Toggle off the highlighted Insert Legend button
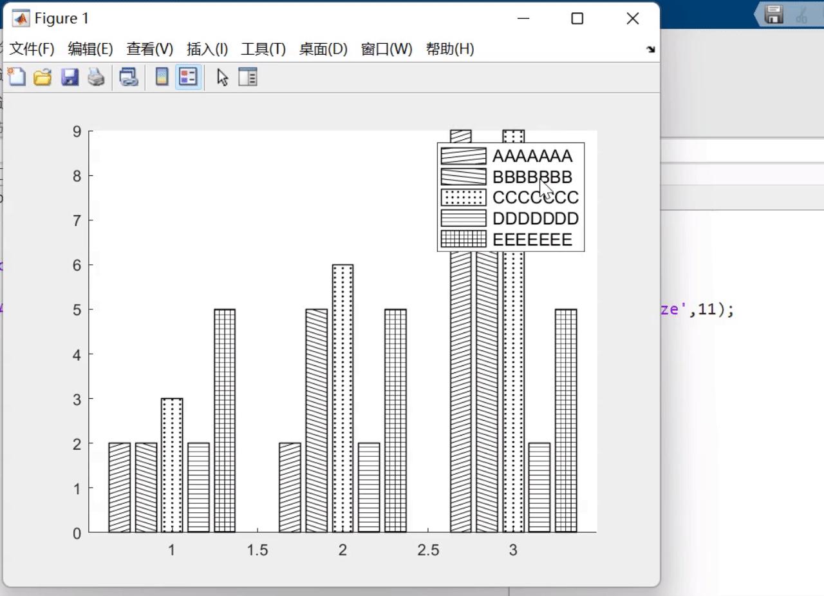This screenshot has width=824, height=596. tap(187, 77)
